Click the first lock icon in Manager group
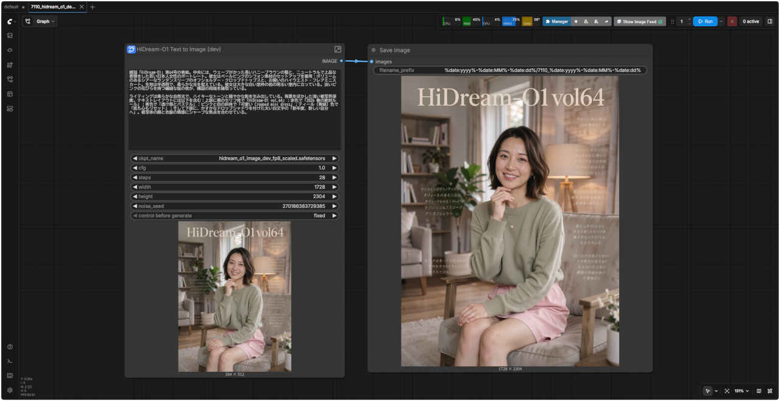This screenshot has width=780, height=401. (586, 21)
